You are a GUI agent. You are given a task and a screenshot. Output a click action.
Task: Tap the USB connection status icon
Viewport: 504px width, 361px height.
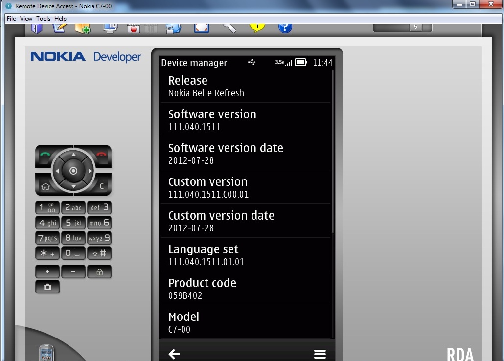(x=252, y=62)
